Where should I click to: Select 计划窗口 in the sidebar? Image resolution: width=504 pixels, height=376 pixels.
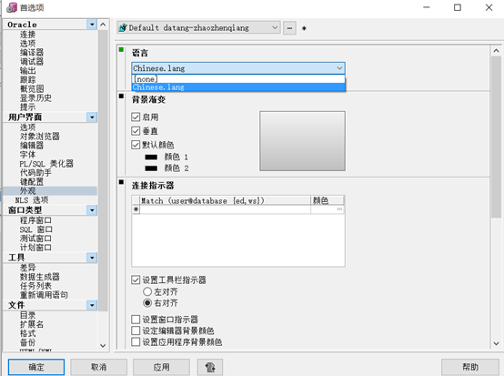(35, 248)
